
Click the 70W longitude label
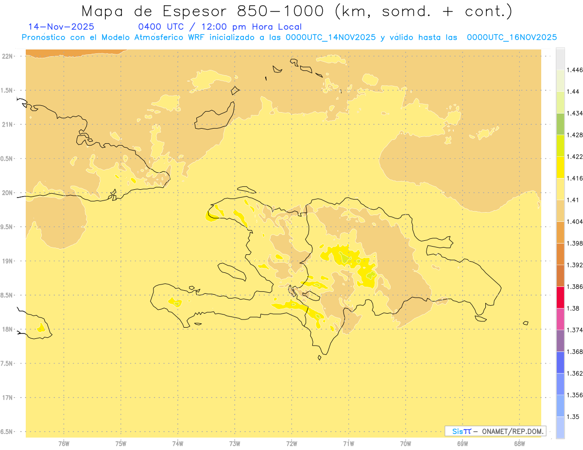[406, 444]
